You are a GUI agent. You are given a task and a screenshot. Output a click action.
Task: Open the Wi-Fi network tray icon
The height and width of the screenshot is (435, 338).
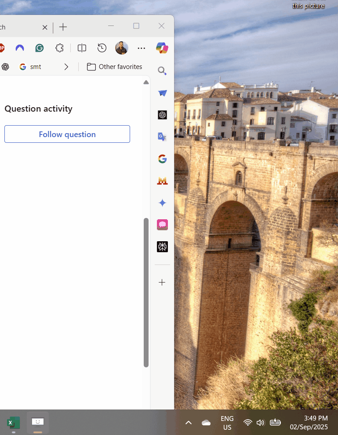pyautogui.click(x=247, y=423)
